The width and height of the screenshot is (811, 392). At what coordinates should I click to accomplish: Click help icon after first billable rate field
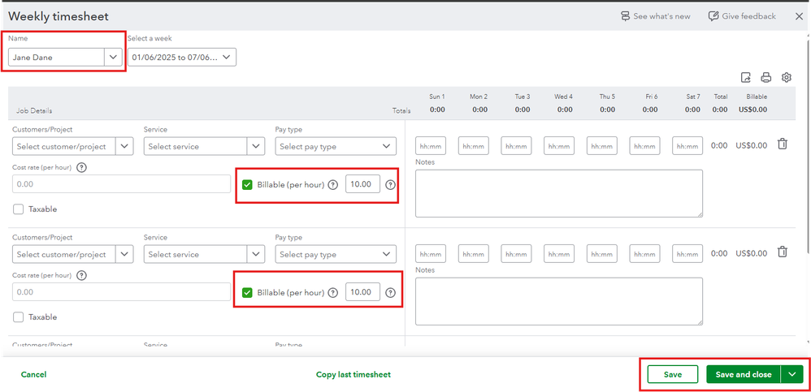(x=391, y=184)
